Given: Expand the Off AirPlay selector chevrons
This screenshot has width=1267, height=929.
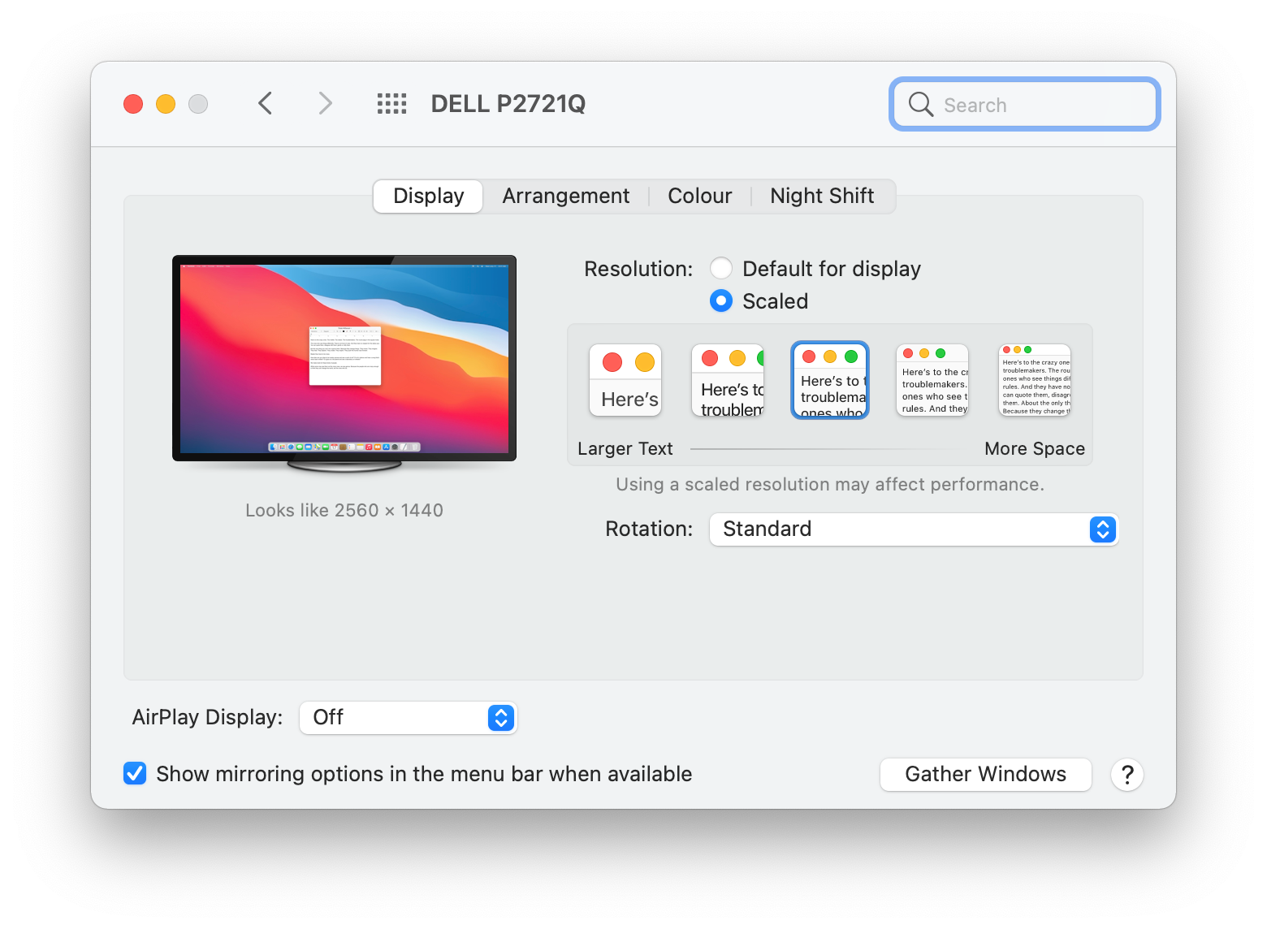Looking at the screenshot, I should click(501, 717).
